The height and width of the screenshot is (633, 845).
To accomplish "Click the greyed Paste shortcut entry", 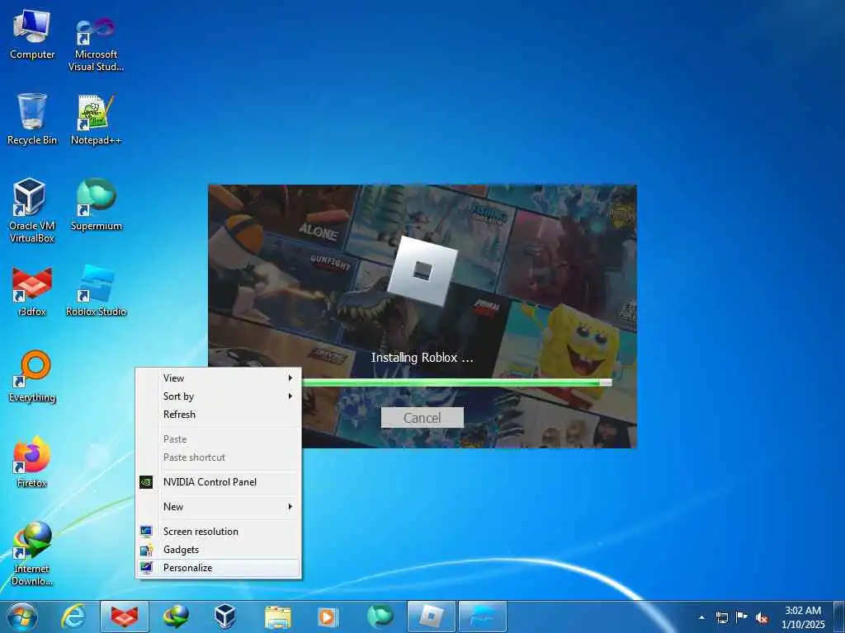I will tap(218, 457).
